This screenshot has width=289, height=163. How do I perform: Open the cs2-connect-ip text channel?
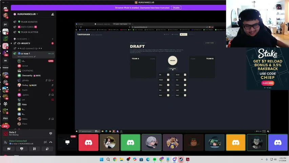coord(34,49)
